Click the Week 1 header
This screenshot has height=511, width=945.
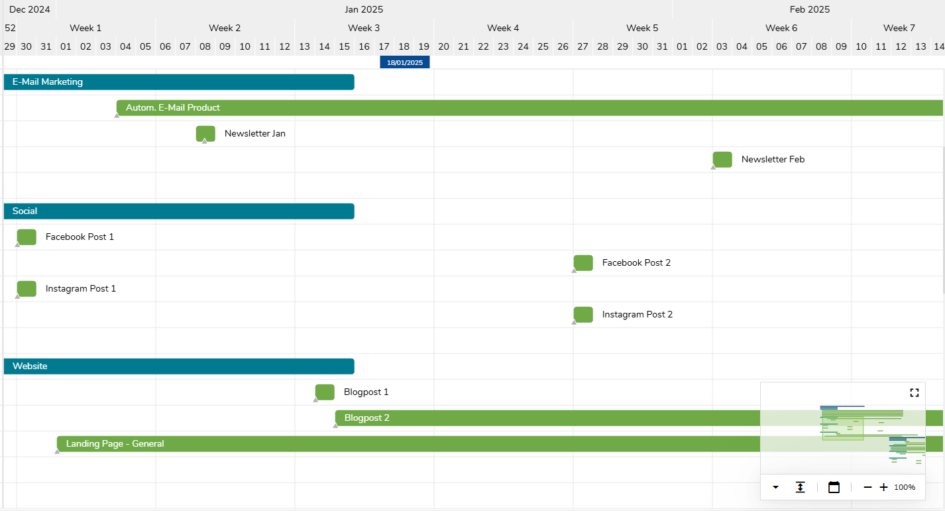[85, 28]
